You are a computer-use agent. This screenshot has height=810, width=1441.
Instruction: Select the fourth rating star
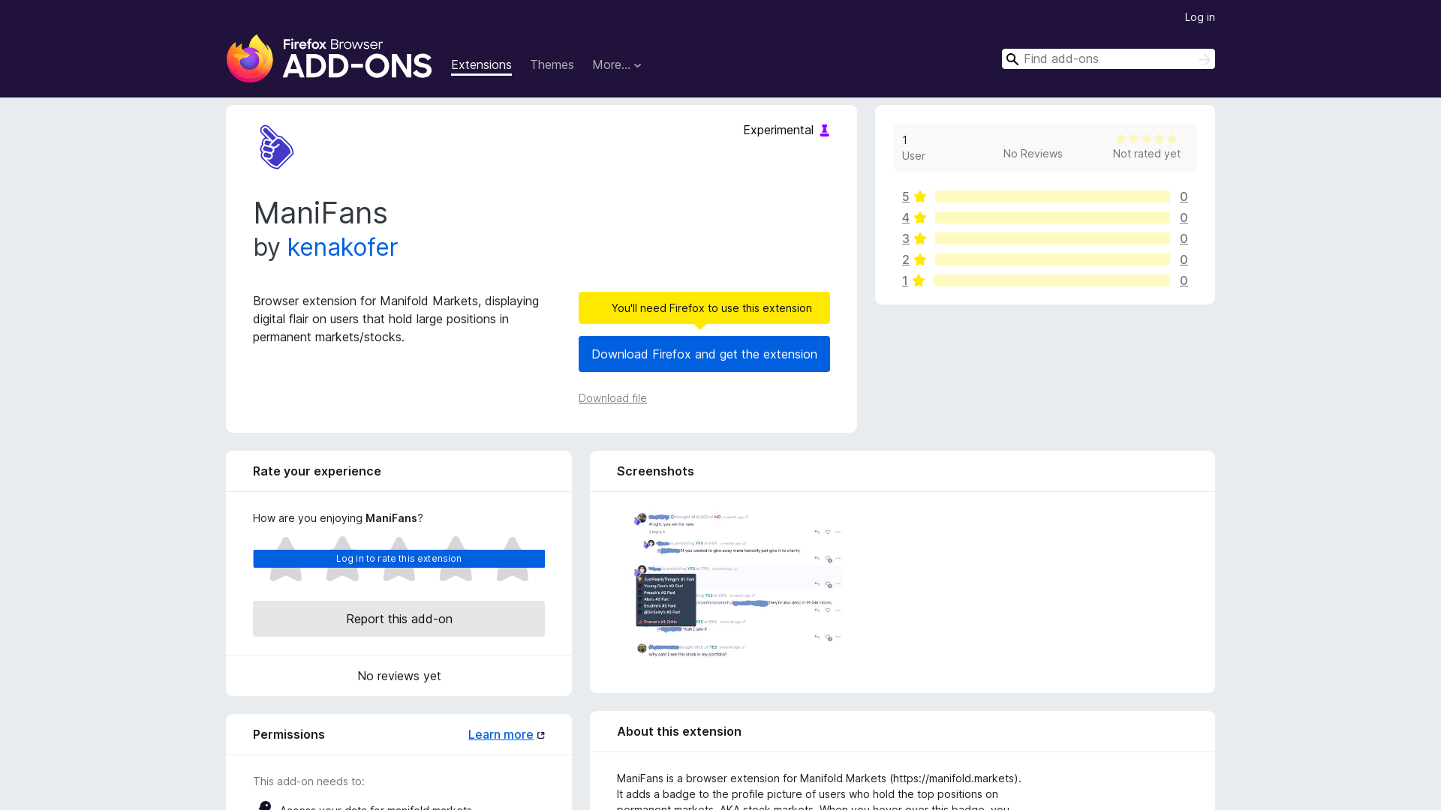456,559
